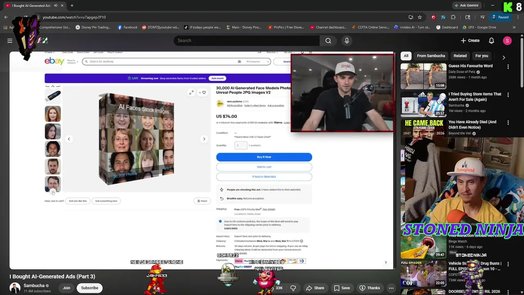The image size is (524, 295).
Task: Open the YouTube notifications bell
Action: 491,41
